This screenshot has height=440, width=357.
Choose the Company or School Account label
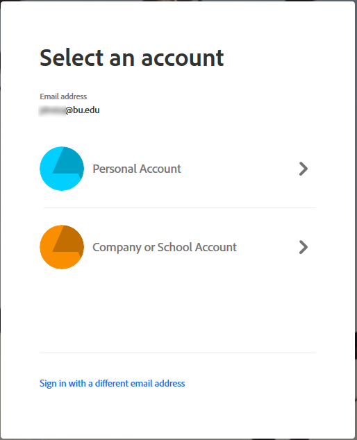[165, 248]
